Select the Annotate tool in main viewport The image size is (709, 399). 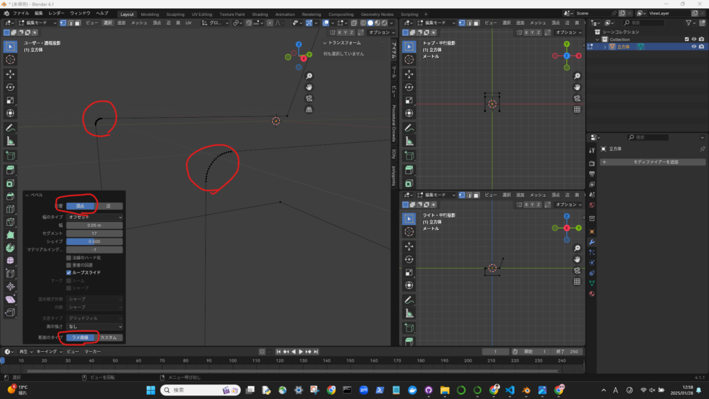coord(10,128)
